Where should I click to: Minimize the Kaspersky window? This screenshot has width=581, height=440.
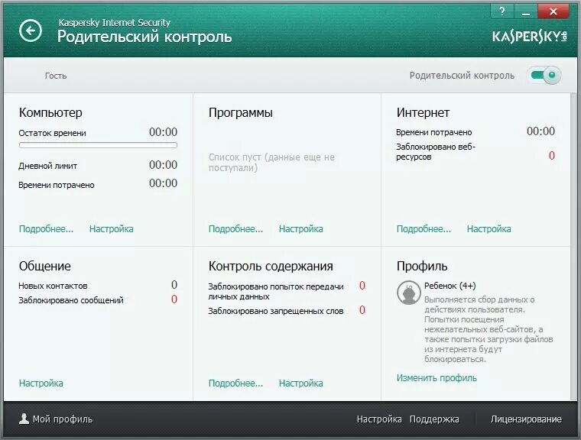point(525,11)
